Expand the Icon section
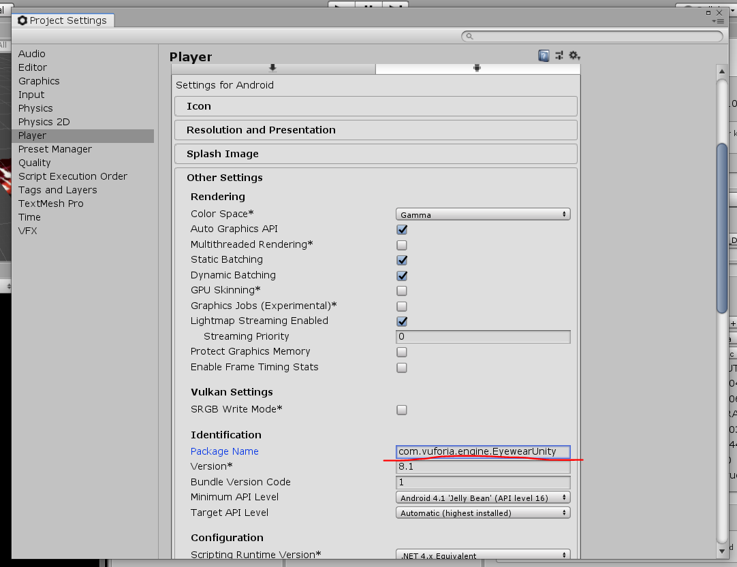The width and height of the screenshot is (737, 567). (375, 106)
